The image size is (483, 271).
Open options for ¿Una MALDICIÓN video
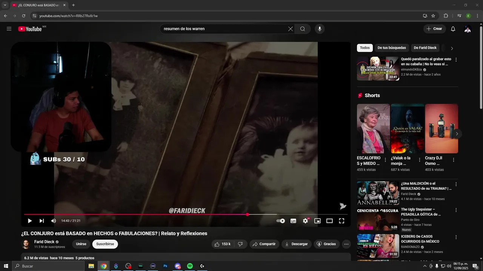[456, 184]
